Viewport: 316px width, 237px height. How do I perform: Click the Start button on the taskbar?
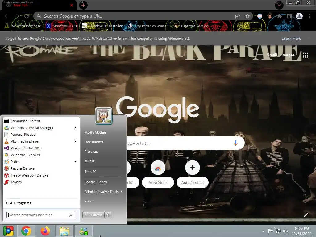pyautogui.click(x=8, y=231)
